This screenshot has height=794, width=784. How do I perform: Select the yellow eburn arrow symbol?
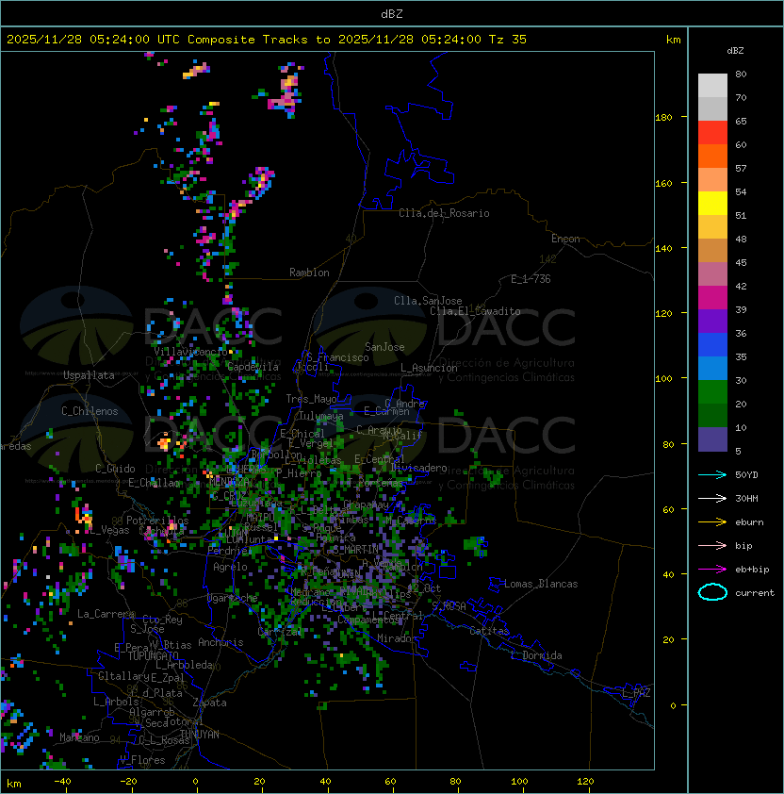712,522
